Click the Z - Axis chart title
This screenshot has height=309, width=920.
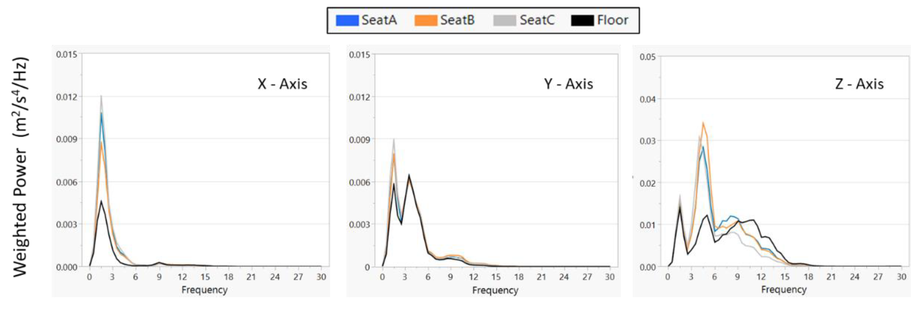(x=859, y=84)
